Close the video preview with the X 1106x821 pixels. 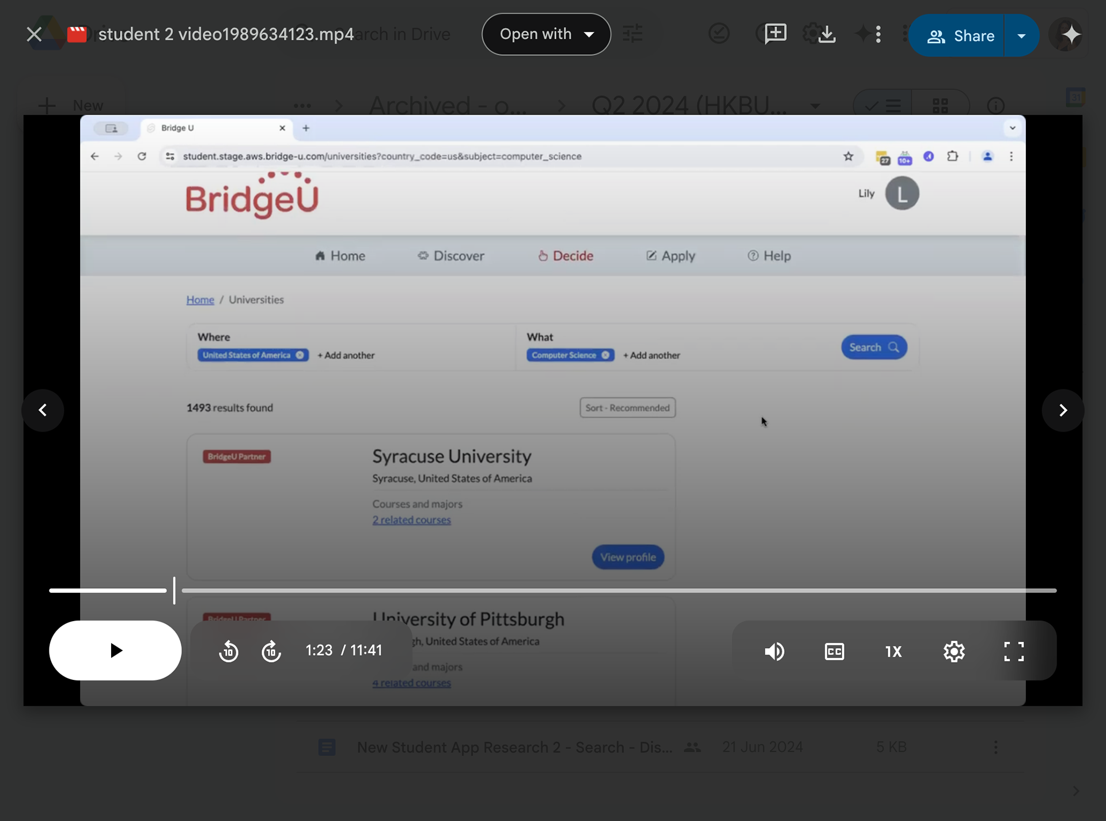(x=34, y=35)
